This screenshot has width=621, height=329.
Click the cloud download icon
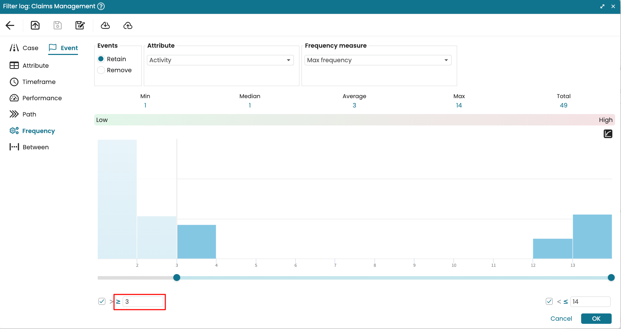tap(105, 25)
